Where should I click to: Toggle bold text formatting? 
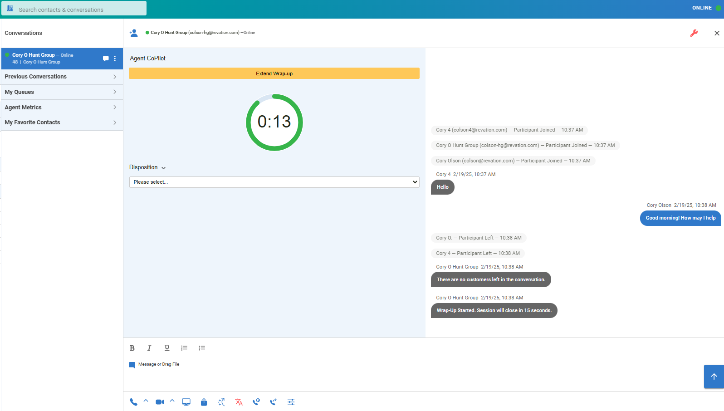tap(132, 348)
